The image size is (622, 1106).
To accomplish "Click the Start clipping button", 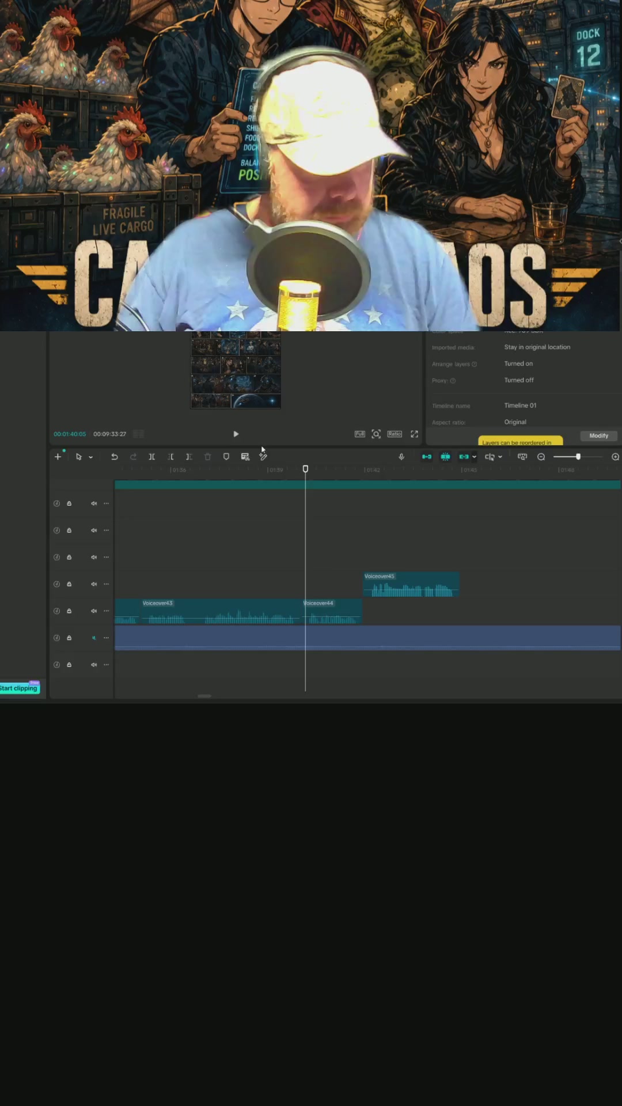I will pos(20,688).
